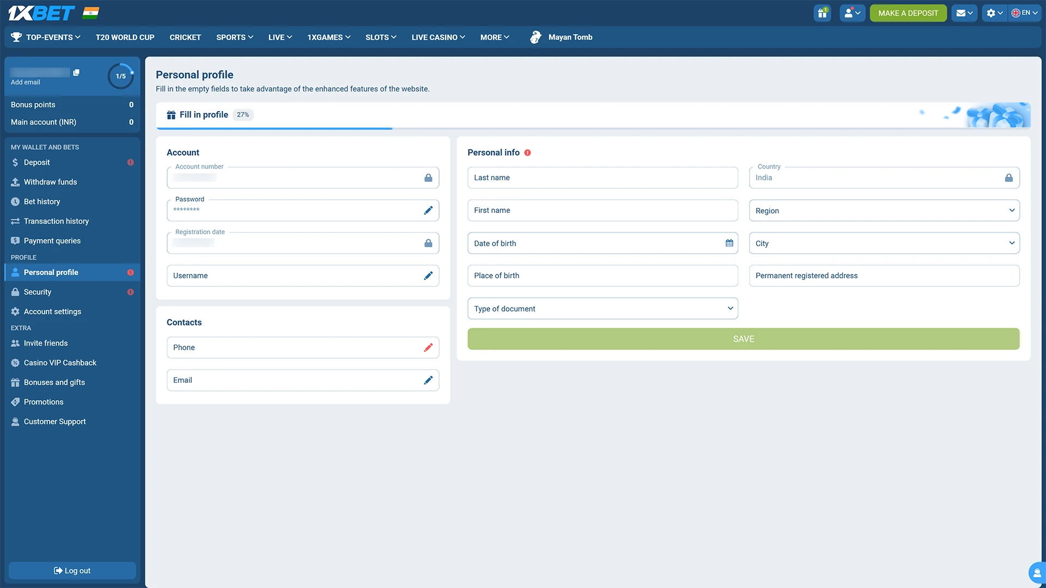
Task: Edit the Username using its pencil icon
Action: pyautogui.click(x=428, y=275)
